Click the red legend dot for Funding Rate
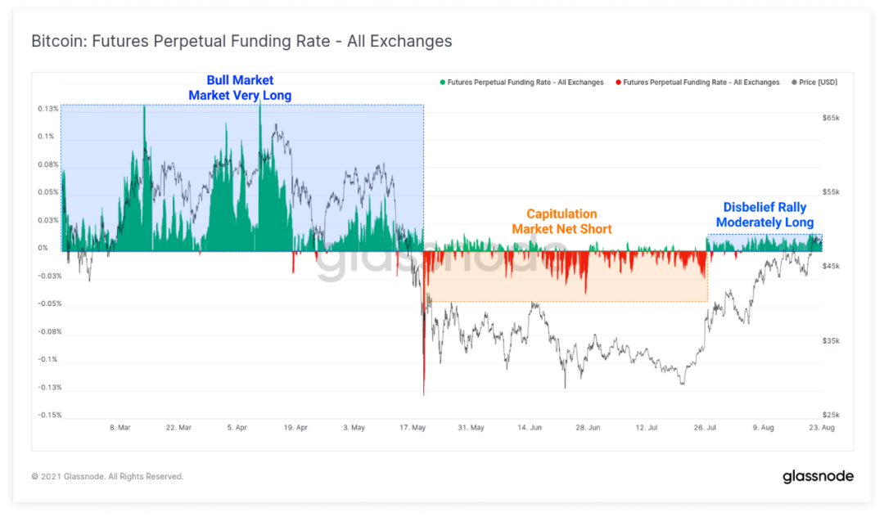 619,83
